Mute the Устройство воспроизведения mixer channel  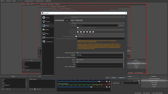(107, 87)
